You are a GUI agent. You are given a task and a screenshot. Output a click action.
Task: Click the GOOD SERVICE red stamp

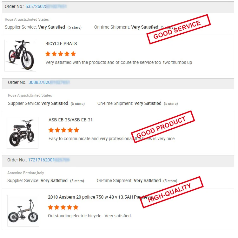pyautogui.click(x=179, y=29)
